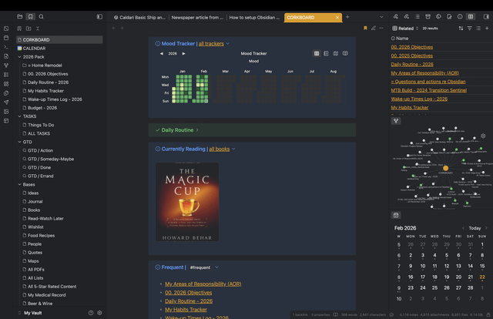493x319 pixels.
Task: Click the Today button in calendar
Action: (x=475, y=228)
